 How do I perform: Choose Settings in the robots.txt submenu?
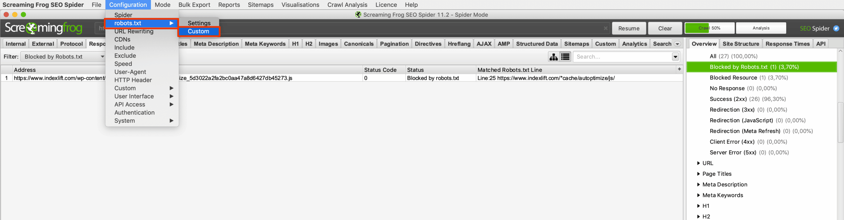coord(199,23)
